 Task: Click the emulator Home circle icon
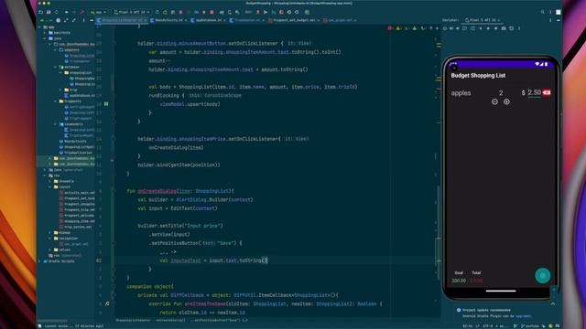point(488,28)
